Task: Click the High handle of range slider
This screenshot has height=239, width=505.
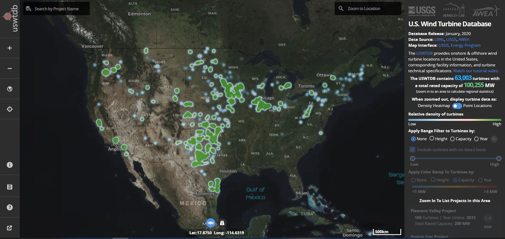Action: tap(499, 159)
